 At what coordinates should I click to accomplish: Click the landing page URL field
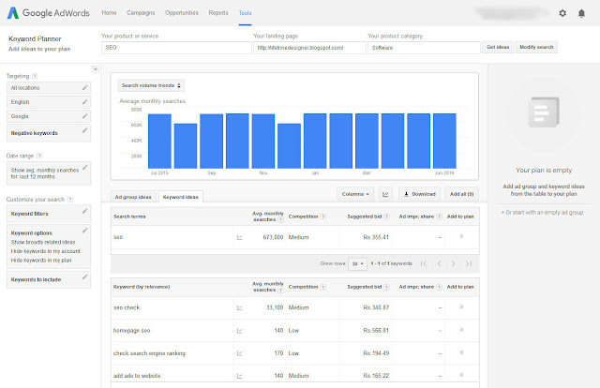click(309, 48)
